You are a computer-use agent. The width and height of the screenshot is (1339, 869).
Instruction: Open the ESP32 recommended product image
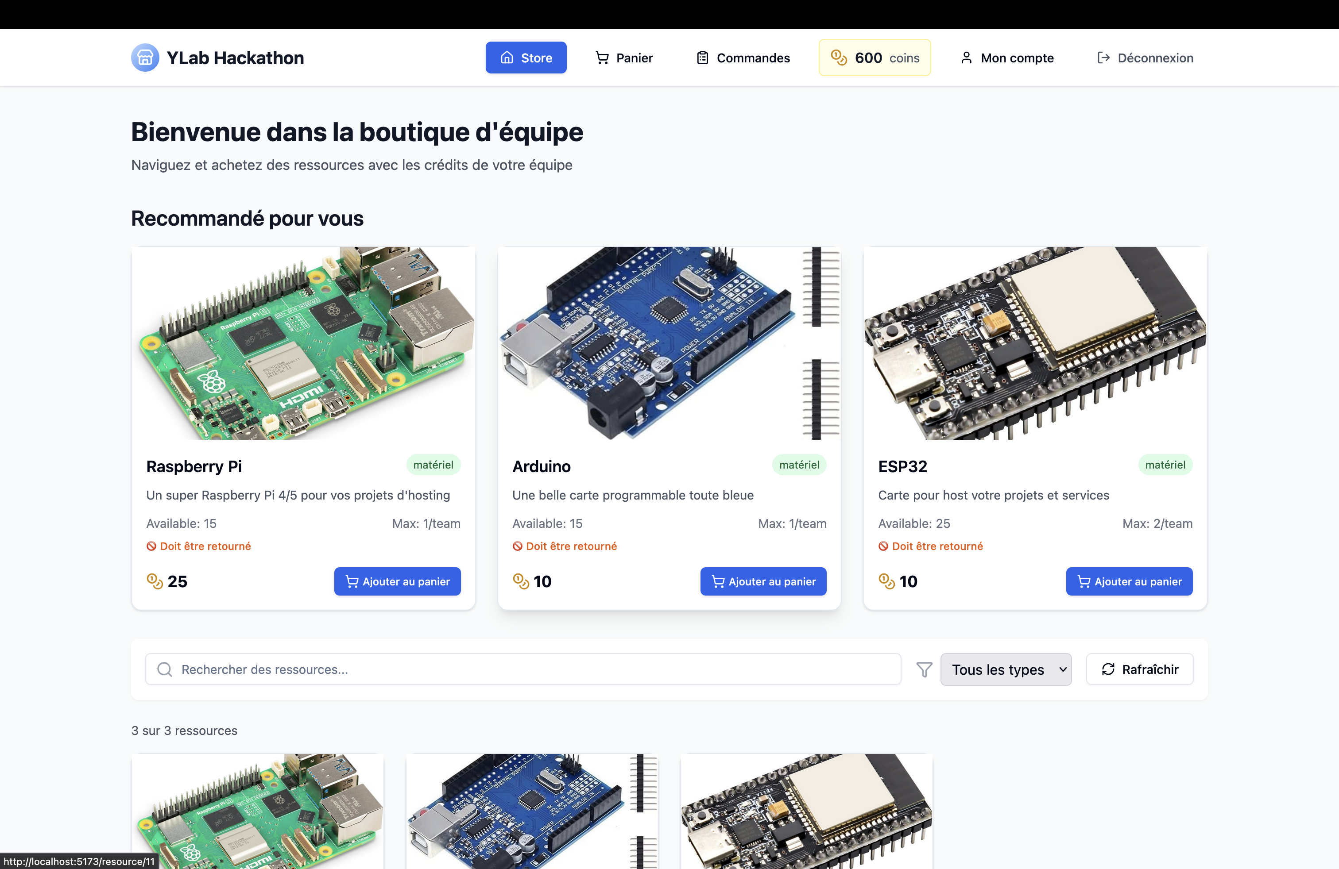click(1035, 343)
